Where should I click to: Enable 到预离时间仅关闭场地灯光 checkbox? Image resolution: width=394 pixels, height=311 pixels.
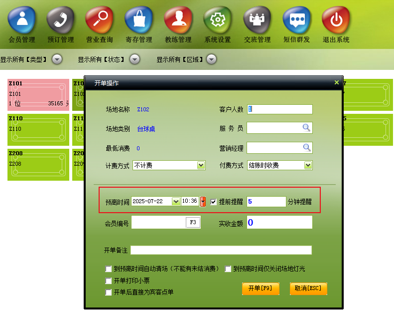pyautogui.click(x=228, y=269)
